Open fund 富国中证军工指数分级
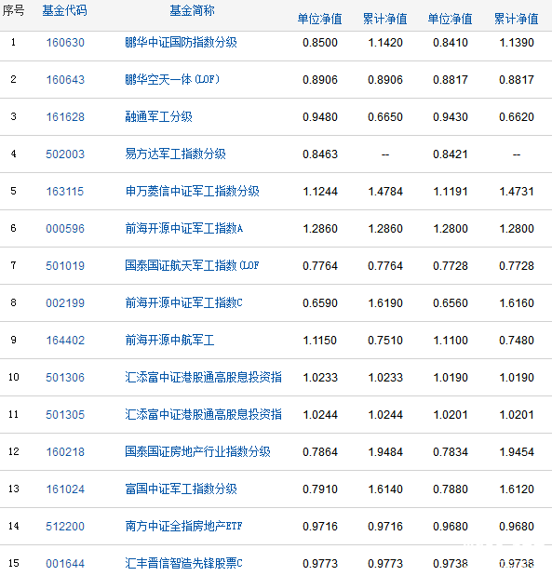The height and width of the screenshot is (576, 552). [x=181, y=489]
